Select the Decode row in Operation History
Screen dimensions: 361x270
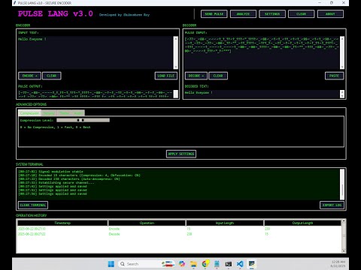pyautogui.click(x=179, y=234)
